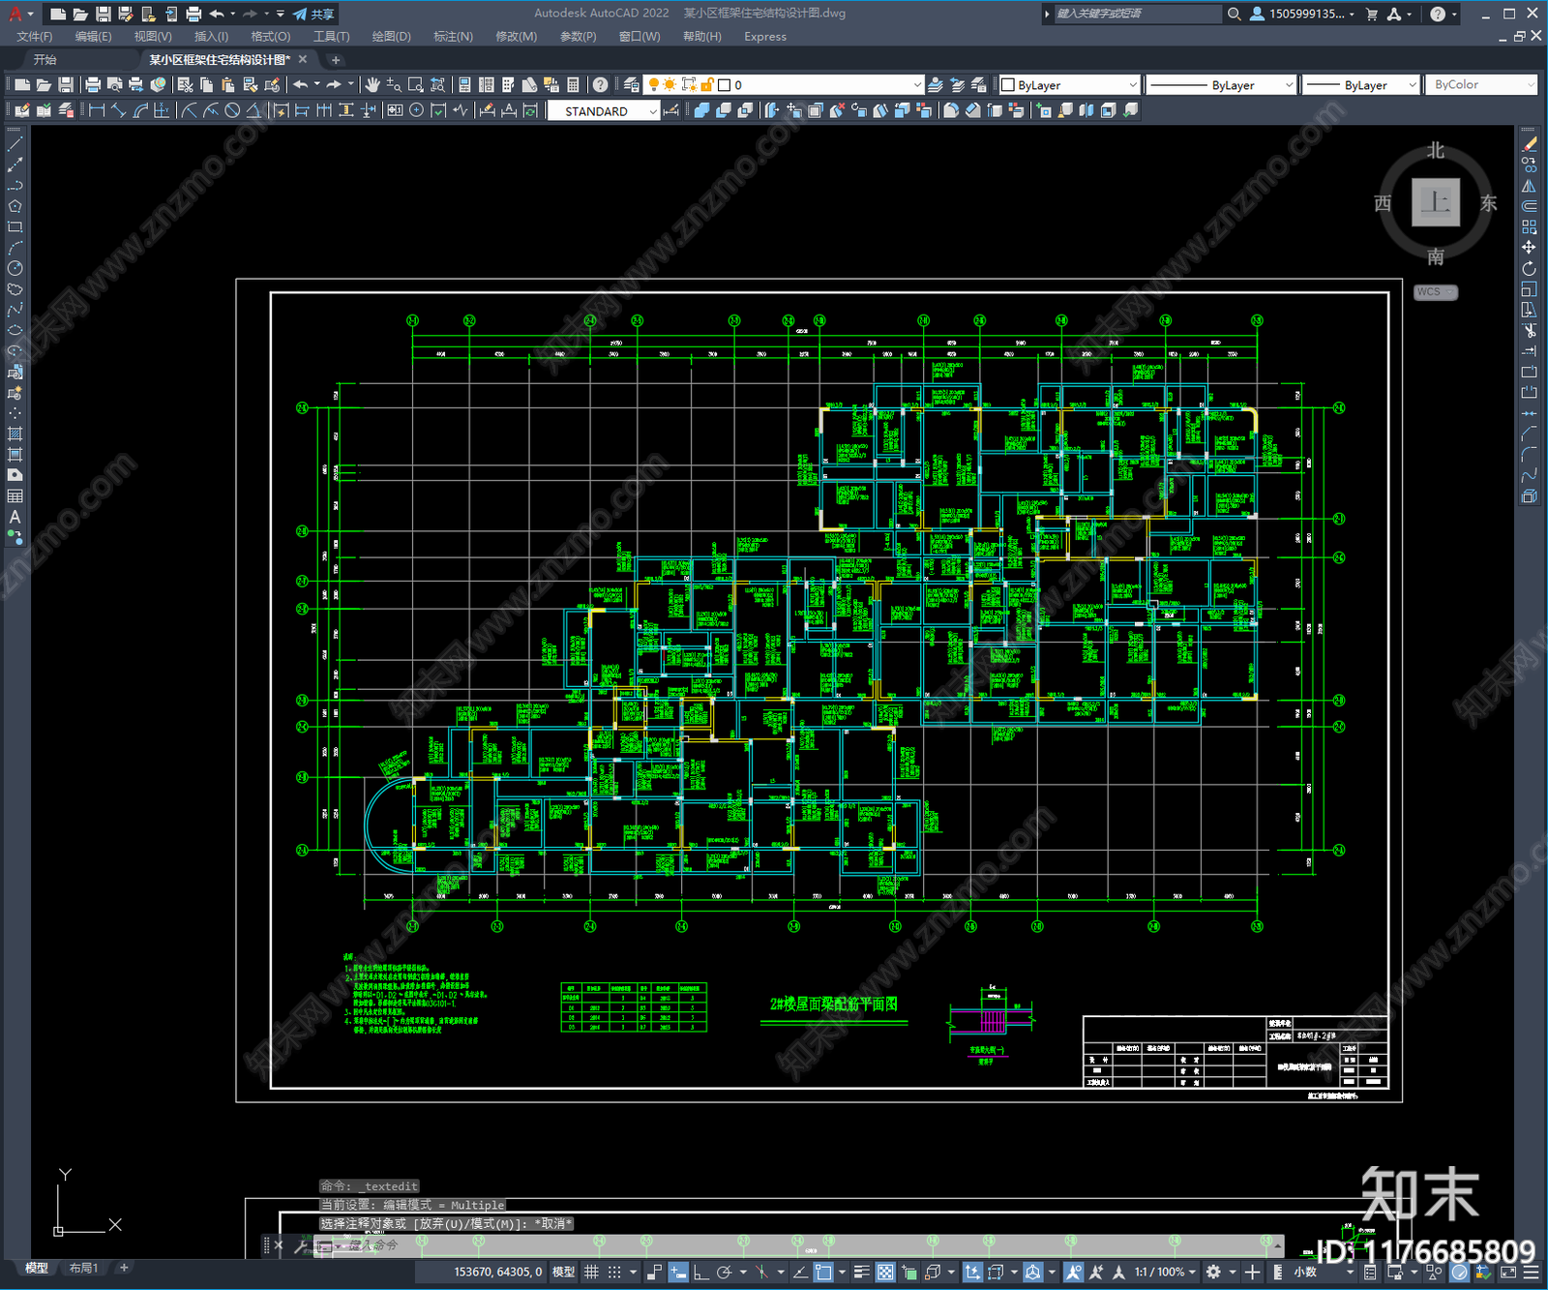Open the Express menu
1548x1290 pixels.
tap(765, 37)
